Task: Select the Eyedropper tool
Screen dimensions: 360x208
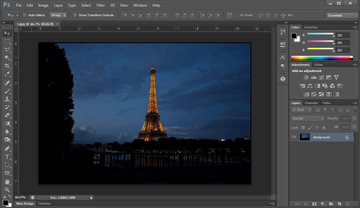Action: tap(7, 74)
